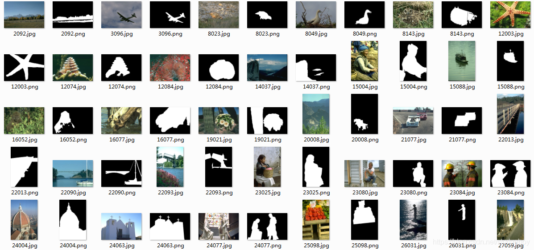Screen dimensions: 534x250
Task: Select the 25098.jpg vegetable stand thumbnail
Action: 316,220
